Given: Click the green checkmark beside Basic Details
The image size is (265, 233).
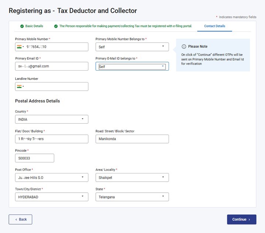Looking at the screenshot, I should click(21, 26).
